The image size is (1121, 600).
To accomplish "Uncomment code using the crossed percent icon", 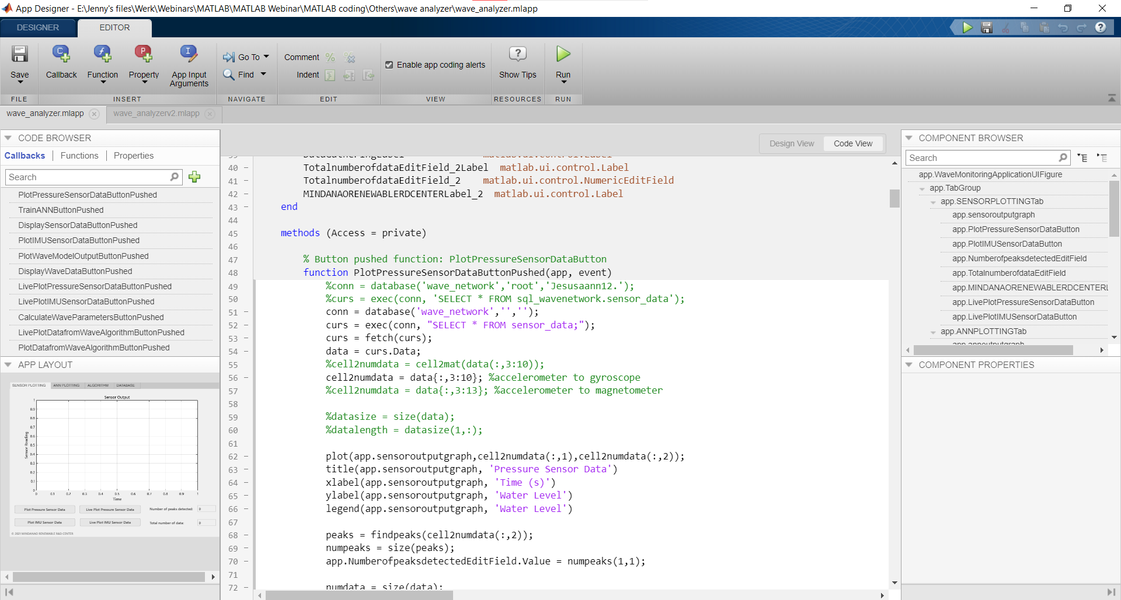I will [349, 57].
